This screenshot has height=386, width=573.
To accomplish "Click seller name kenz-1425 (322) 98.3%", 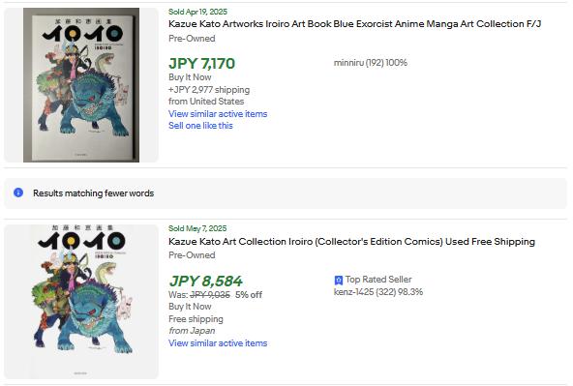I will pyautogui.click(x=378, y=292).
